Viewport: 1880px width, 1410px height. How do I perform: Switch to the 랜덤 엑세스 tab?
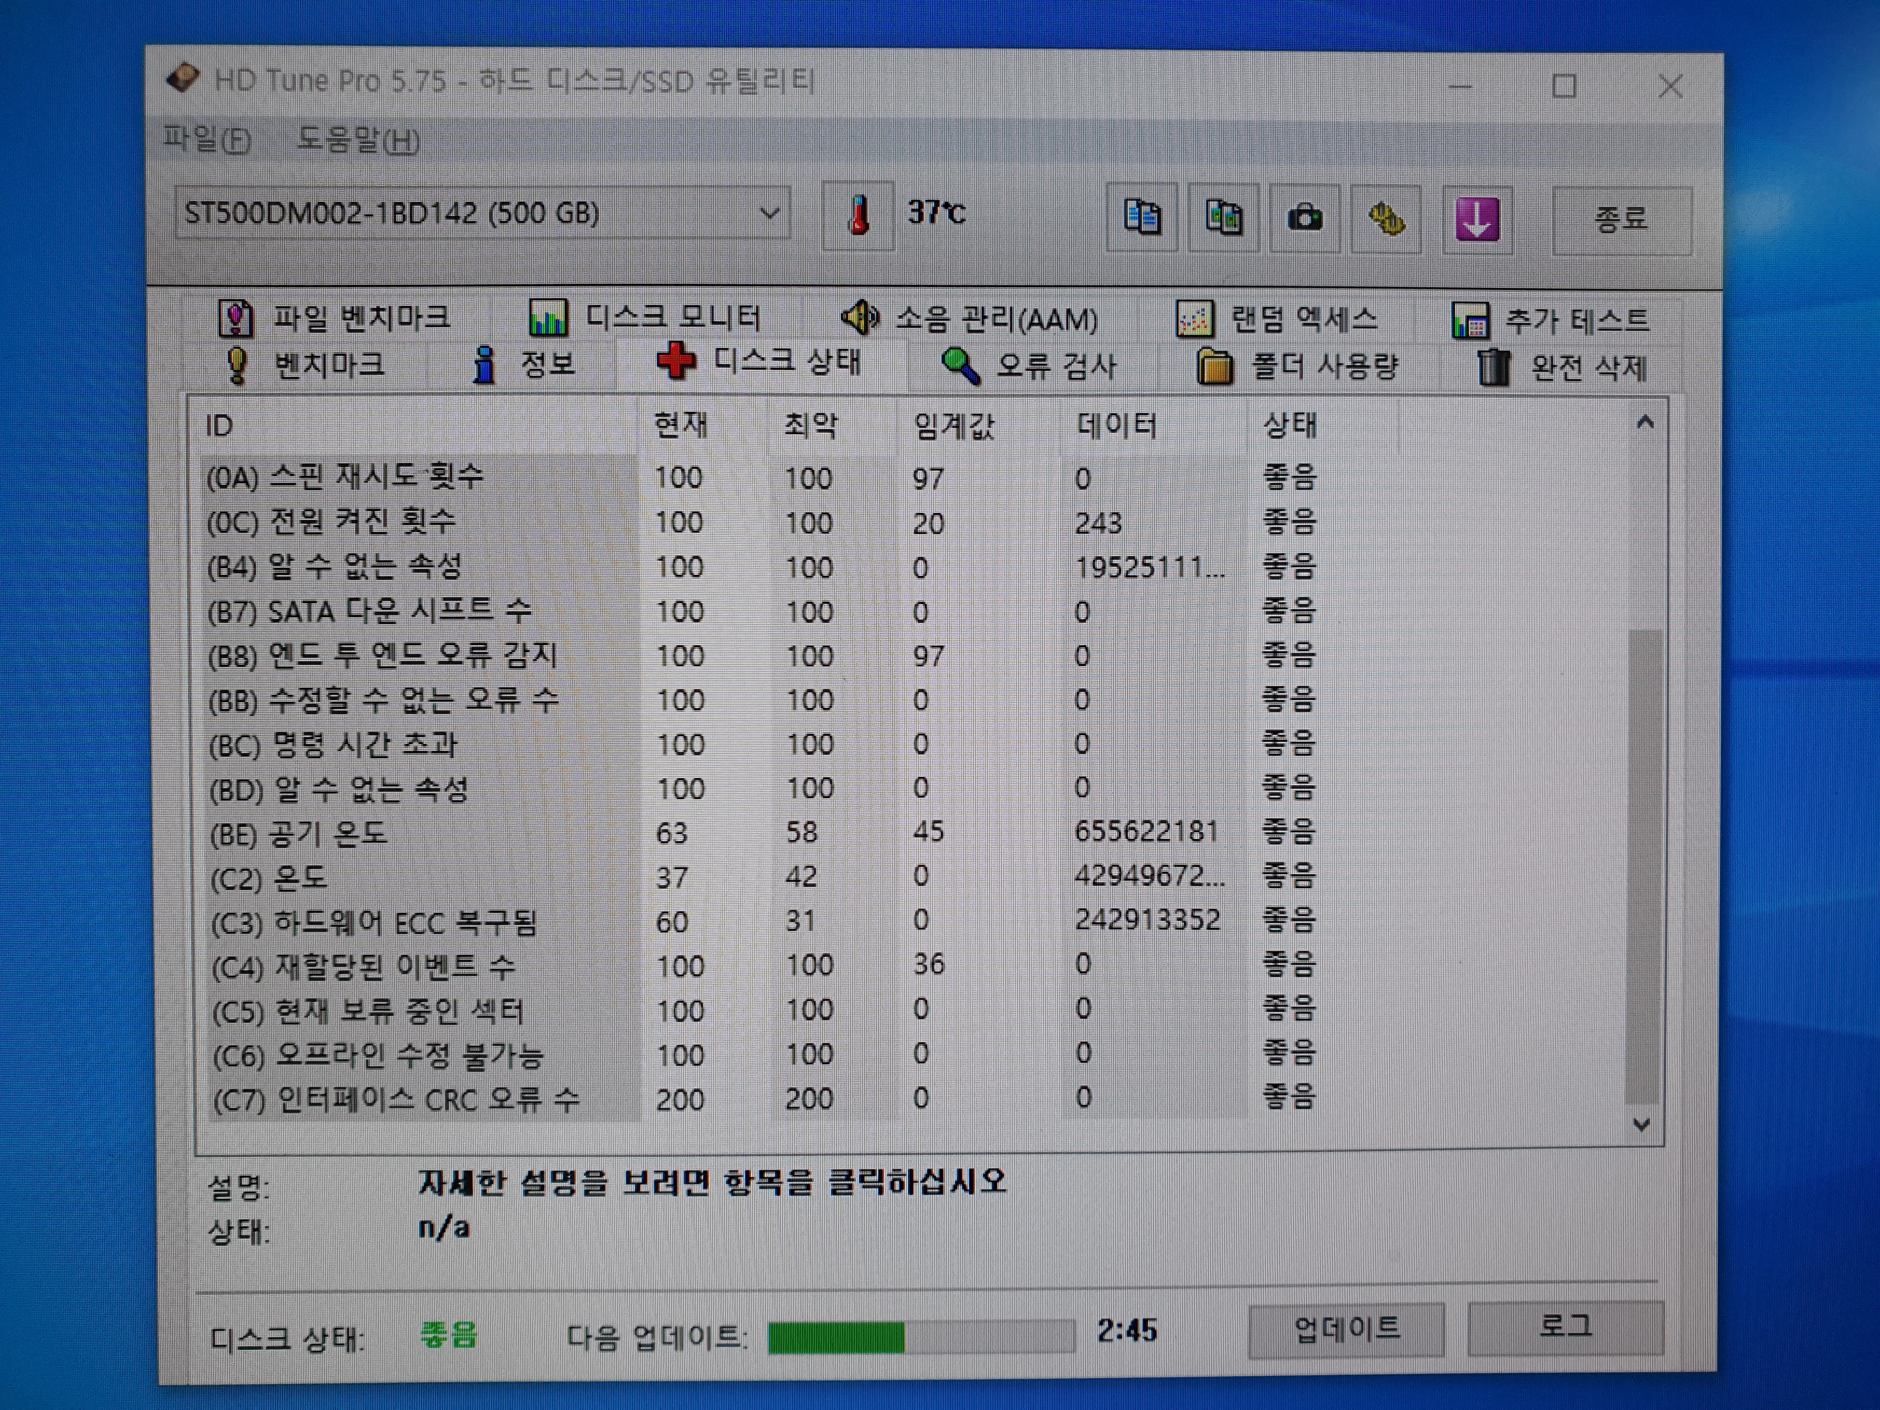[1278, 319]
